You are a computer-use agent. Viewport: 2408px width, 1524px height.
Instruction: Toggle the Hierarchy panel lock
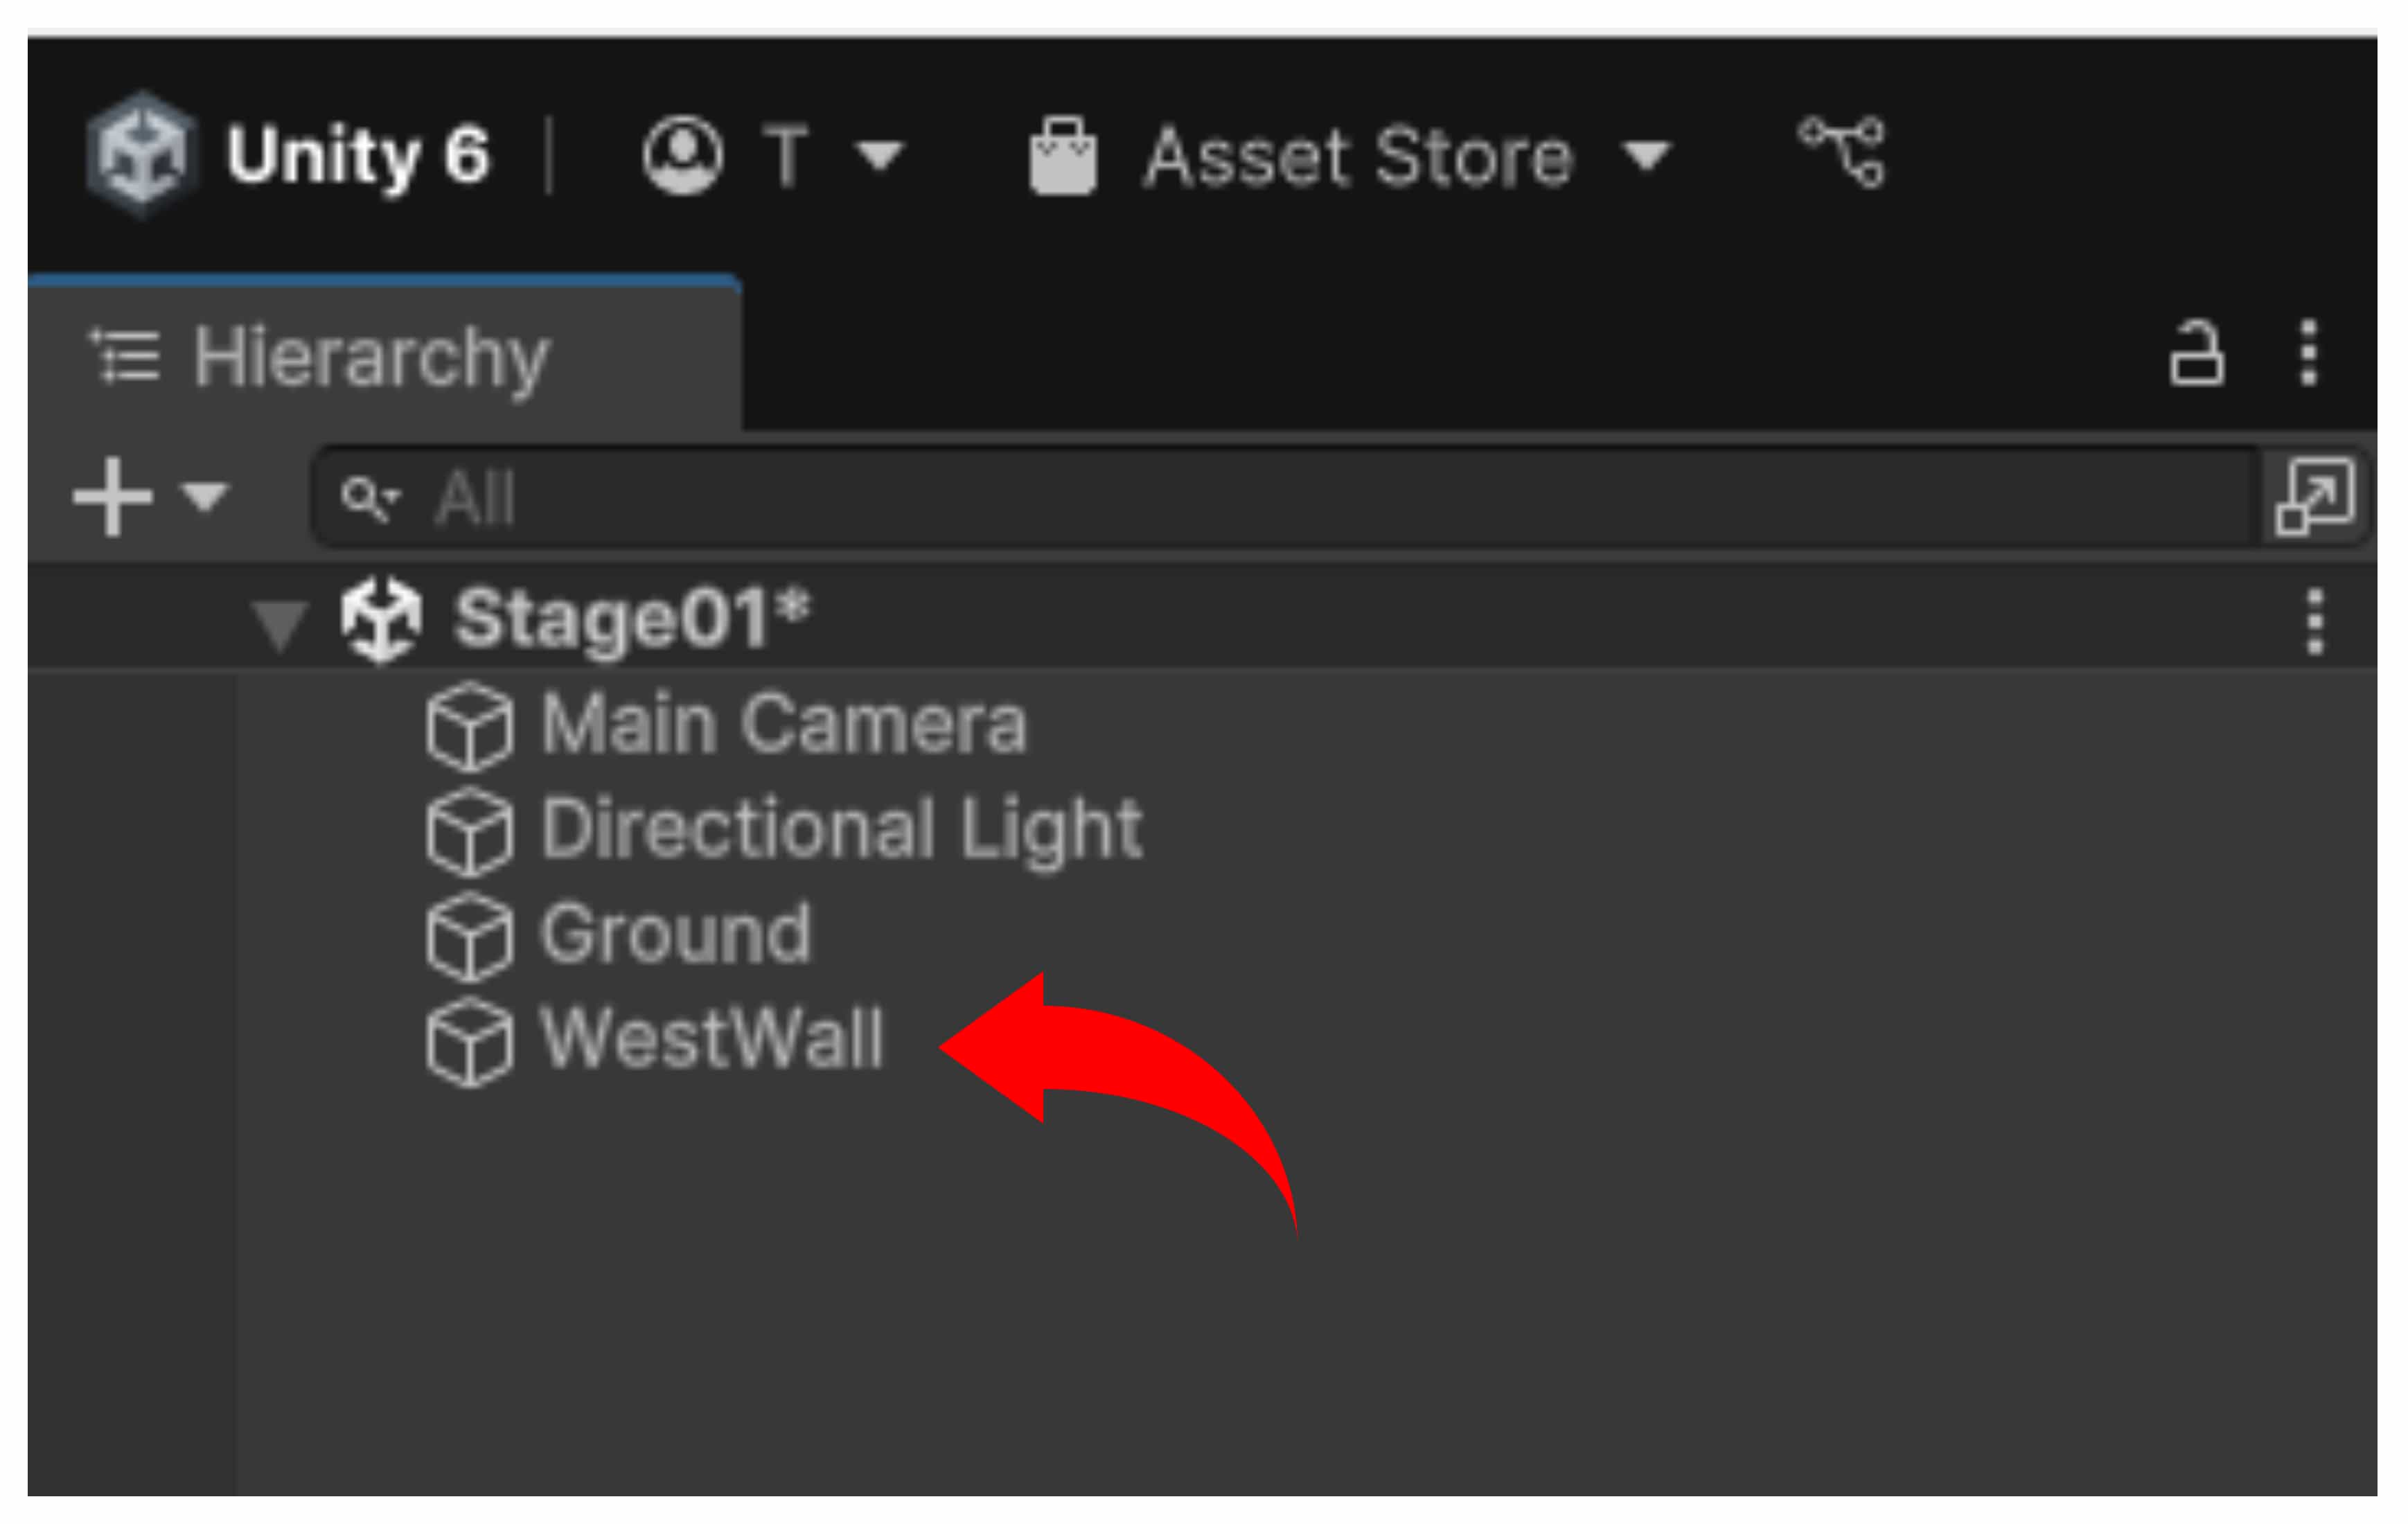pos(2196,353)
